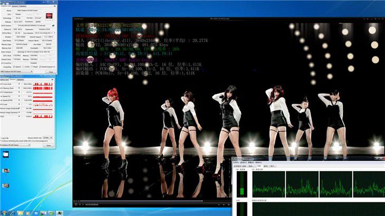The height and width of the screenshot is (216, 385).
Task: Click the CPU usage meter in Task Manager
Action: 242,184
